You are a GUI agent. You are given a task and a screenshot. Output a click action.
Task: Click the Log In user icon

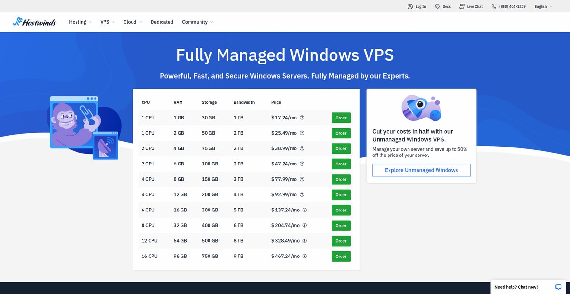[x=410, y=7]
